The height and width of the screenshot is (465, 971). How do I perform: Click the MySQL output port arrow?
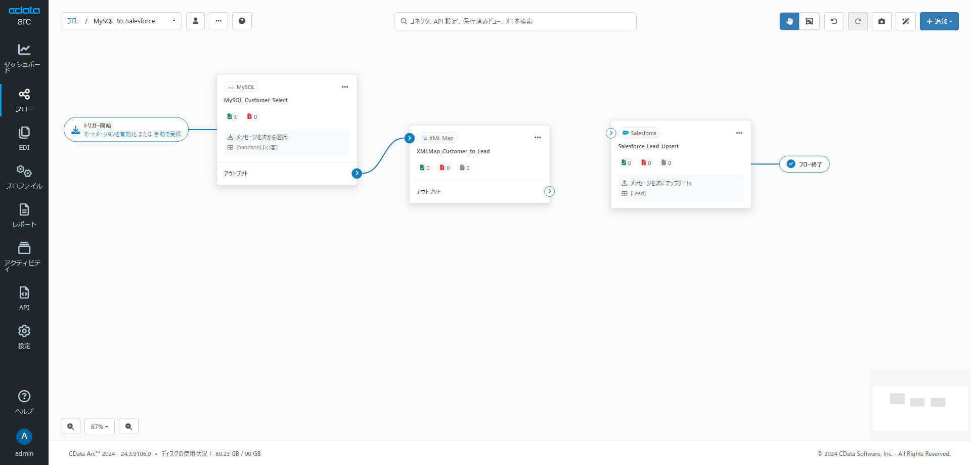point(357,173)
